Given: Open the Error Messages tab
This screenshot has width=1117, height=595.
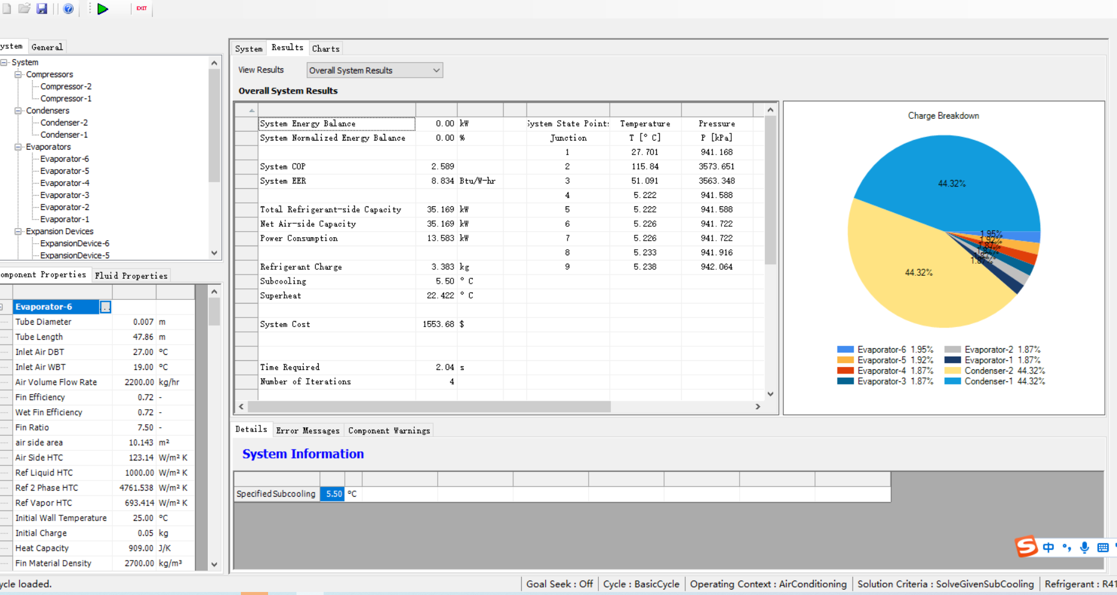Looking at the screenshot, I should click(308, 430).
